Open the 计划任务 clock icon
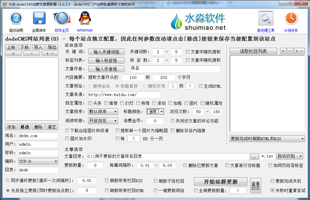The image size is (310, 200). pos(291,19)
